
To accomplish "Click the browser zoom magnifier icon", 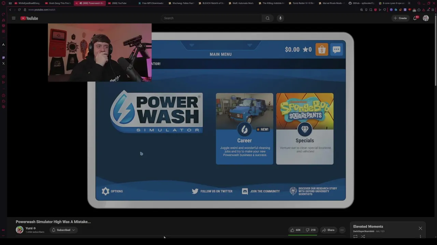I will click(362, 10).
